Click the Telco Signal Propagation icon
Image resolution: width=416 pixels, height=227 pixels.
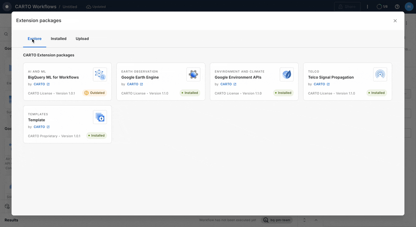pyautogui.click(x=380, y=75)
